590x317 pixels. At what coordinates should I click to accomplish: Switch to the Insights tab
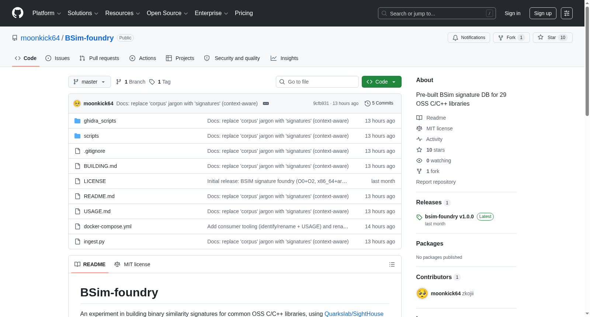tap(284, 58)
